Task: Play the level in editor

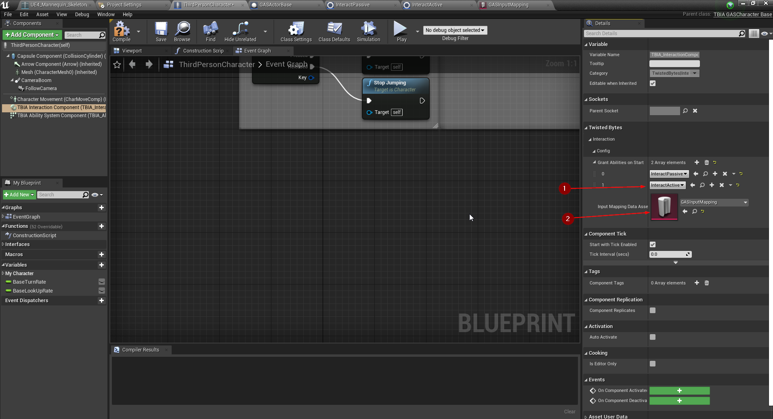Action: click(x=401, y=32)
